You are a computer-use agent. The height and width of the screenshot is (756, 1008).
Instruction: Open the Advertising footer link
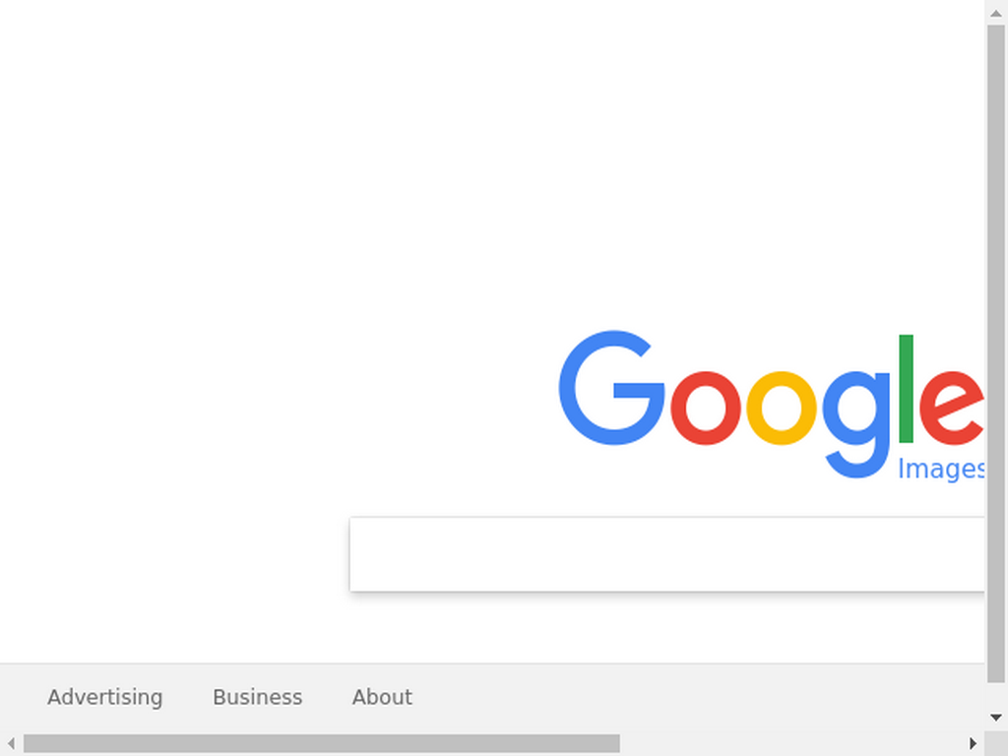pos(104,697)
